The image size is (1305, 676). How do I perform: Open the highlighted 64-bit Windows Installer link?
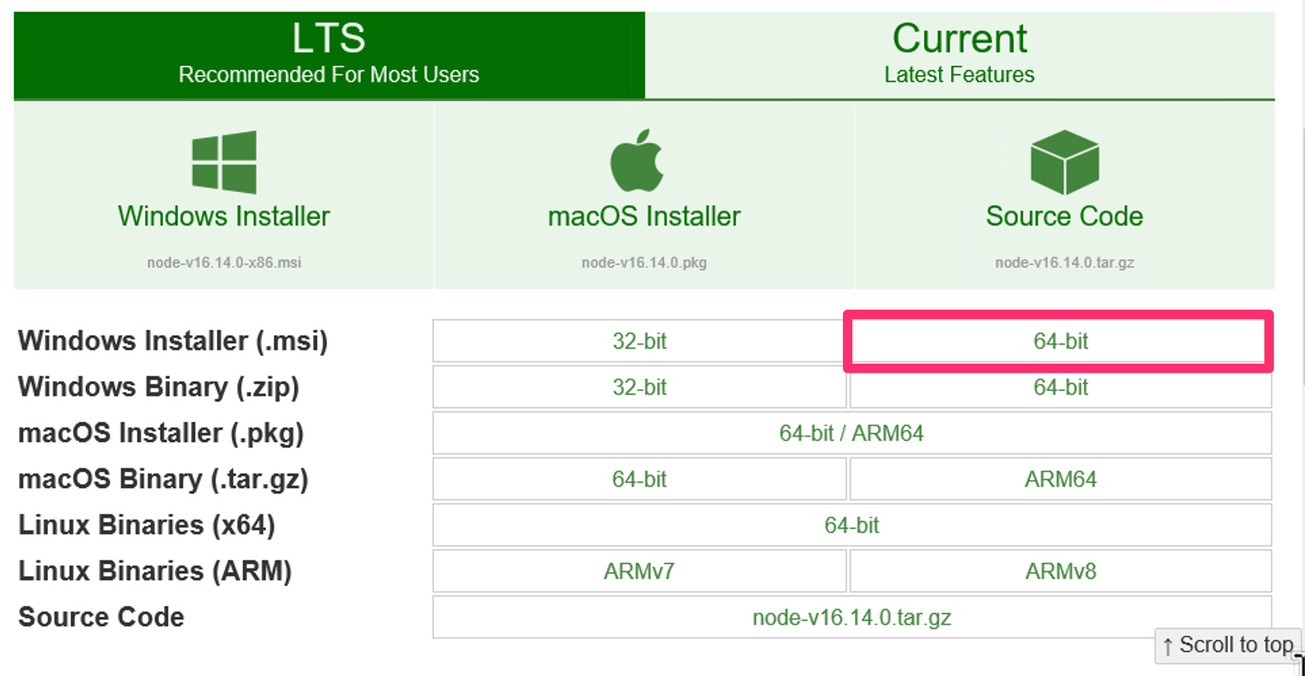(x=1059, y=341)
